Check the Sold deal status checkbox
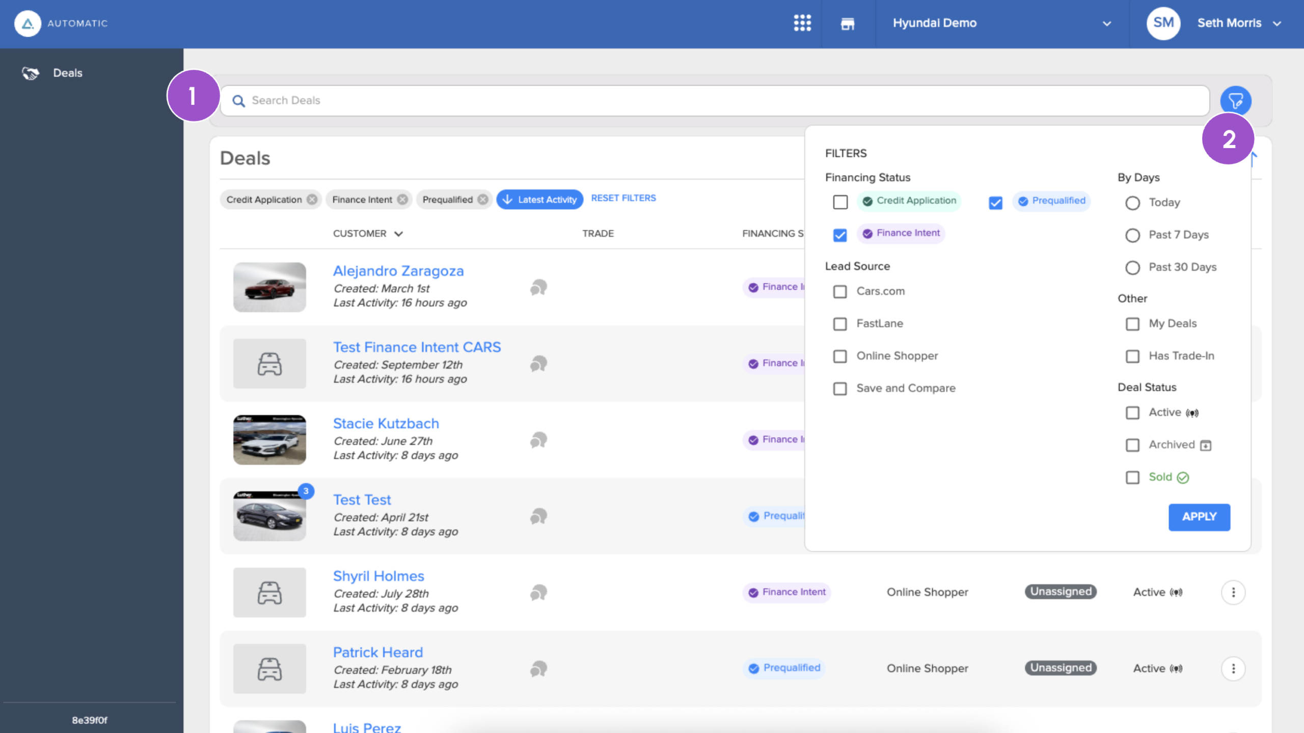 pos(1132,477)
